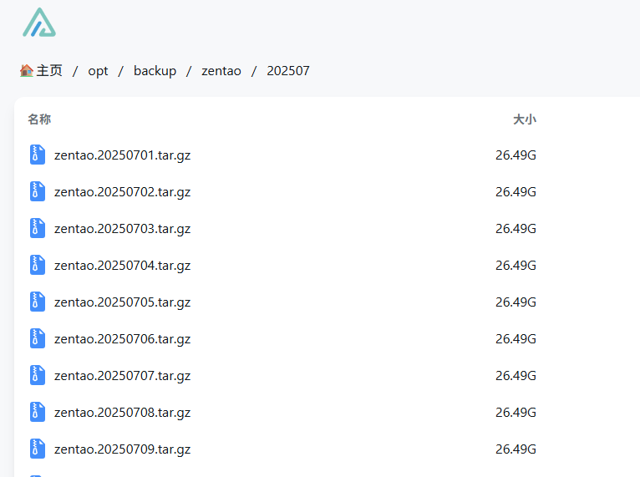Click 26.49G size of zentao.20250708.tar.gz
640x477 pixels.
point(516,412)
